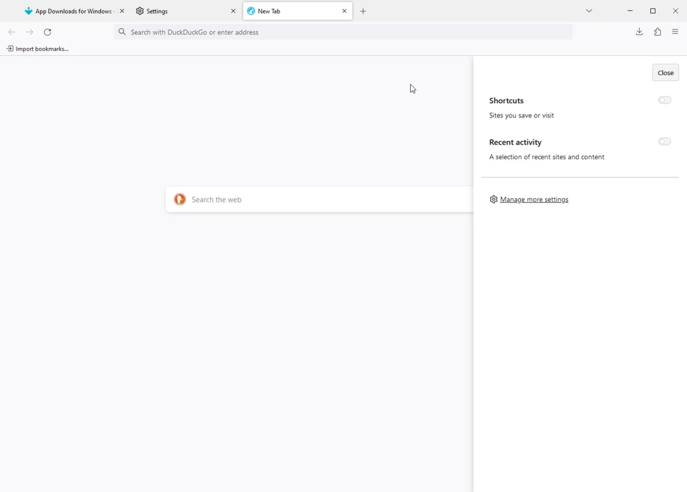Click the 'Sites you save or visit' text
The image size is (687, 492).
(x=521, y=116)
